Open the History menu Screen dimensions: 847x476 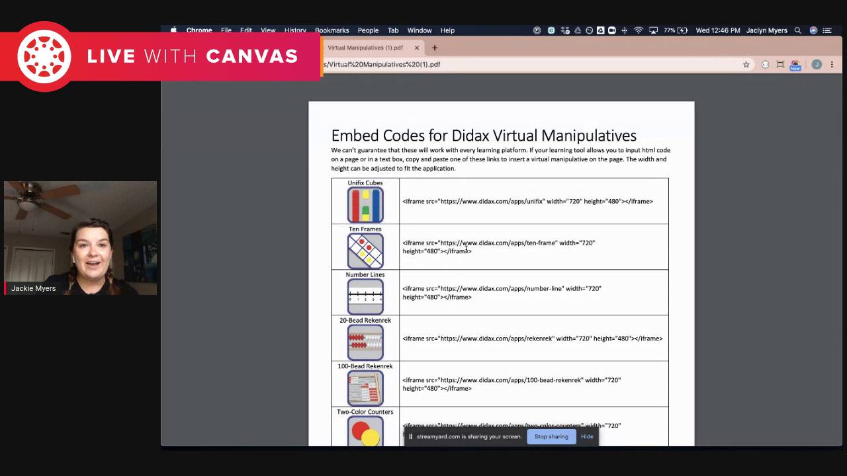pyautogui.click(x=295, y=30)
